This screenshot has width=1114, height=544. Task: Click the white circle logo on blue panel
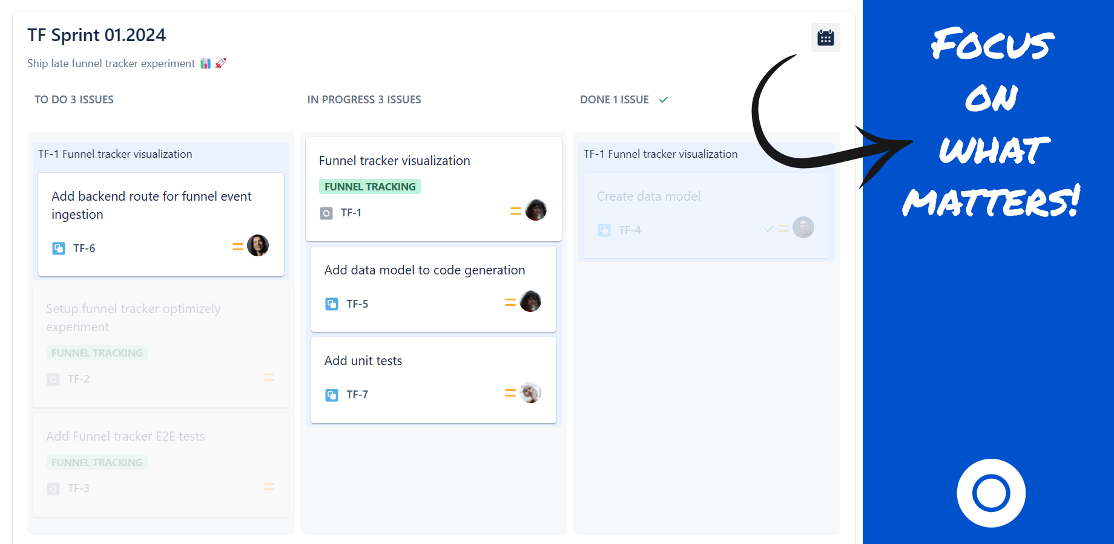(x=991, y=493)
